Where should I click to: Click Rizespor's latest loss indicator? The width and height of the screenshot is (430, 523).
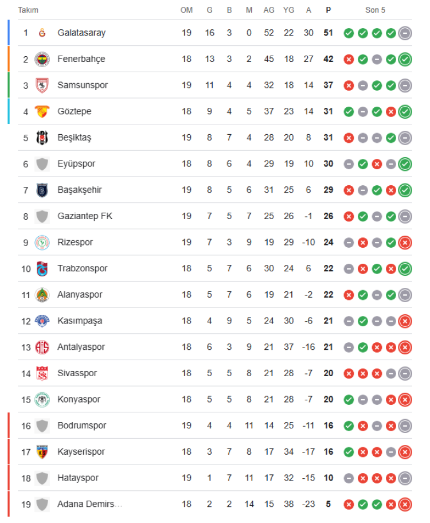(405, 243)
